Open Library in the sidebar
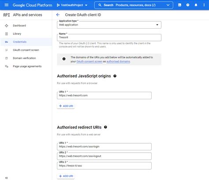The height and width of the screenshot is (180, 209). [26, 34]
